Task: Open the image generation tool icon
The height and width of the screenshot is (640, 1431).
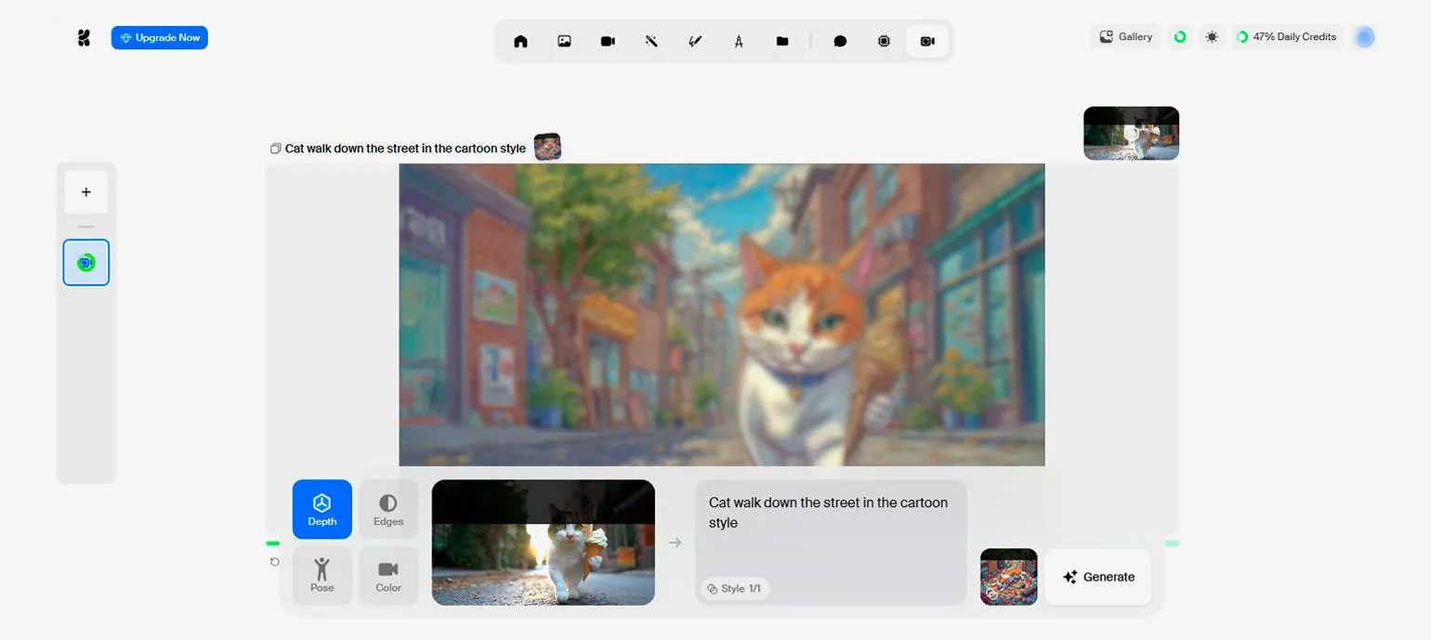Action: 564,42
